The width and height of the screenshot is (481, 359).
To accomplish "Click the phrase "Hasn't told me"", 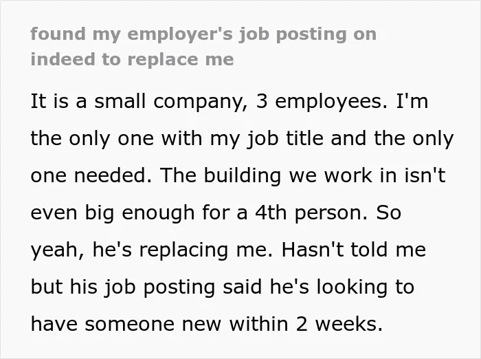I will click(354, 250).
